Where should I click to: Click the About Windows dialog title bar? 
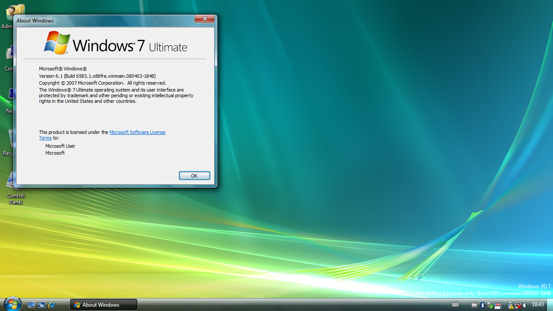coord(104,20)
